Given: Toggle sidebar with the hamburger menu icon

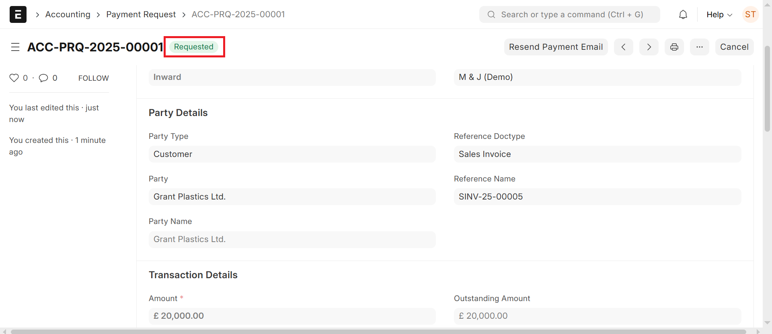Looking at the screenshot, I should point(15,47).
